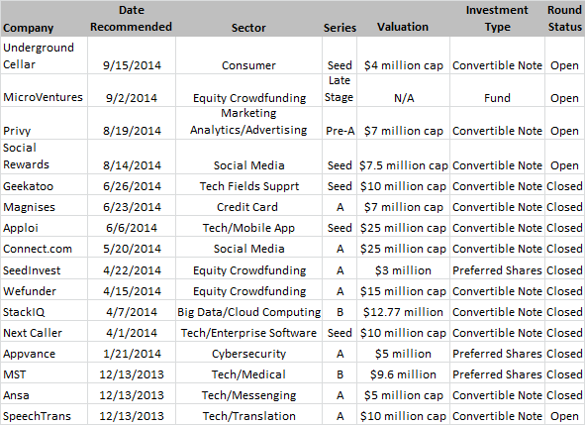Click the Late Stage series cell
Image resolution: width=585 pixels, height=425 pixels.
(x=340, y=90)
